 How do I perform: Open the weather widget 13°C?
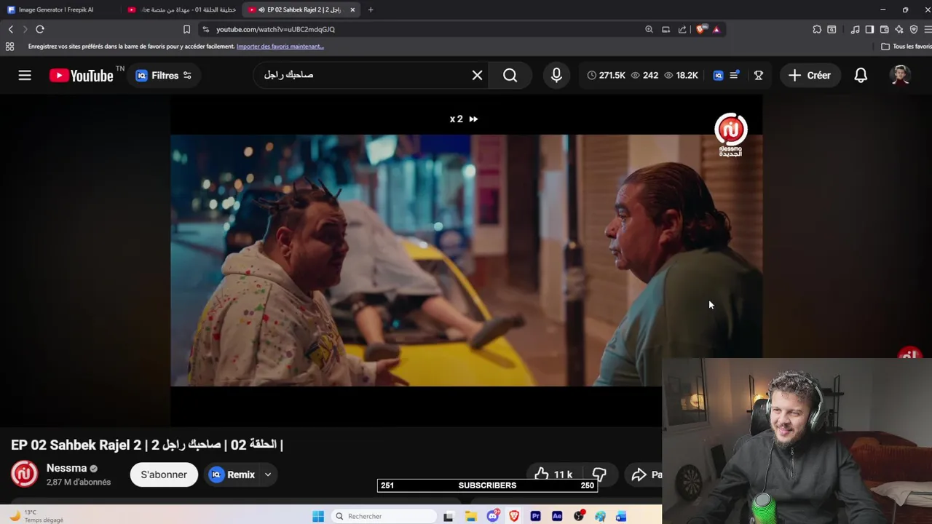pos(36,516)
